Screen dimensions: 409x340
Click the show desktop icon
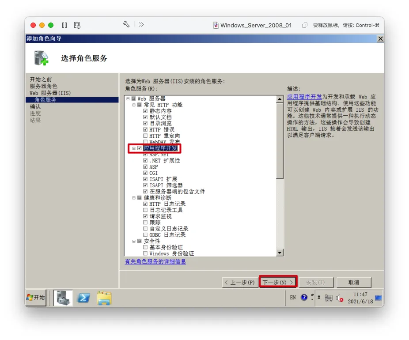coord(379,298)
